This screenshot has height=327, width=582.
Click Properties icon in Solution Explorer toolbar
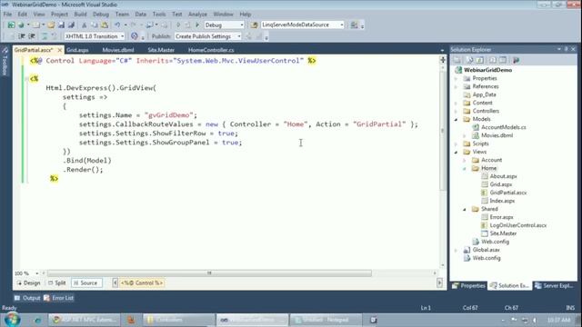(457, 60)
